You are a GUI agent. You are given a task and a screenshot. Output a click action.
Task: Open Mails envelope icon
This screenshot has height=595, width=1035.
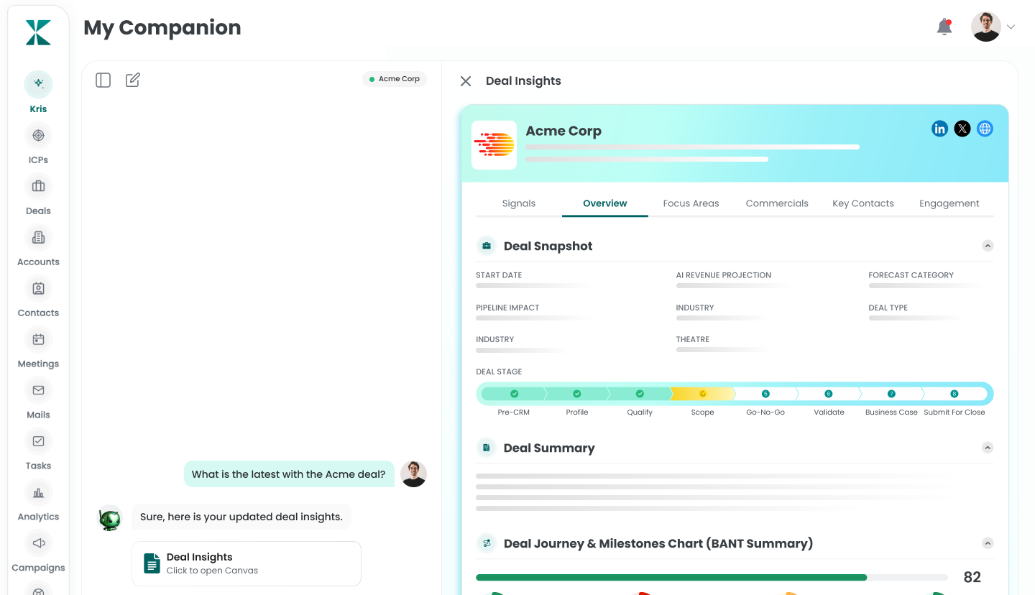click(38, 390)
